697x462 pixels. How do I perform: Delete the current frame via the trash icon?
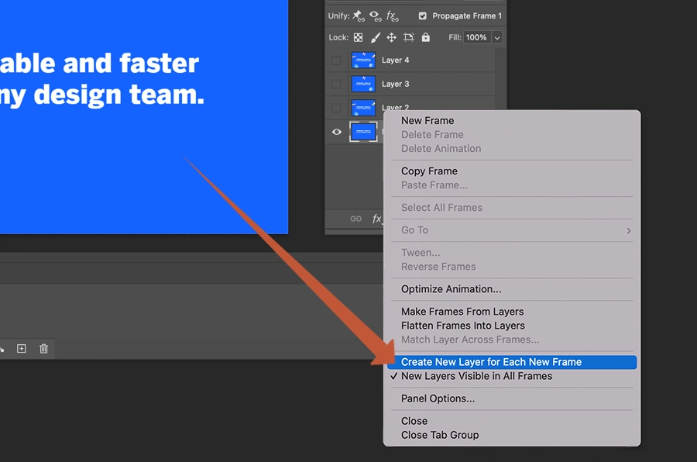[43, 349]
